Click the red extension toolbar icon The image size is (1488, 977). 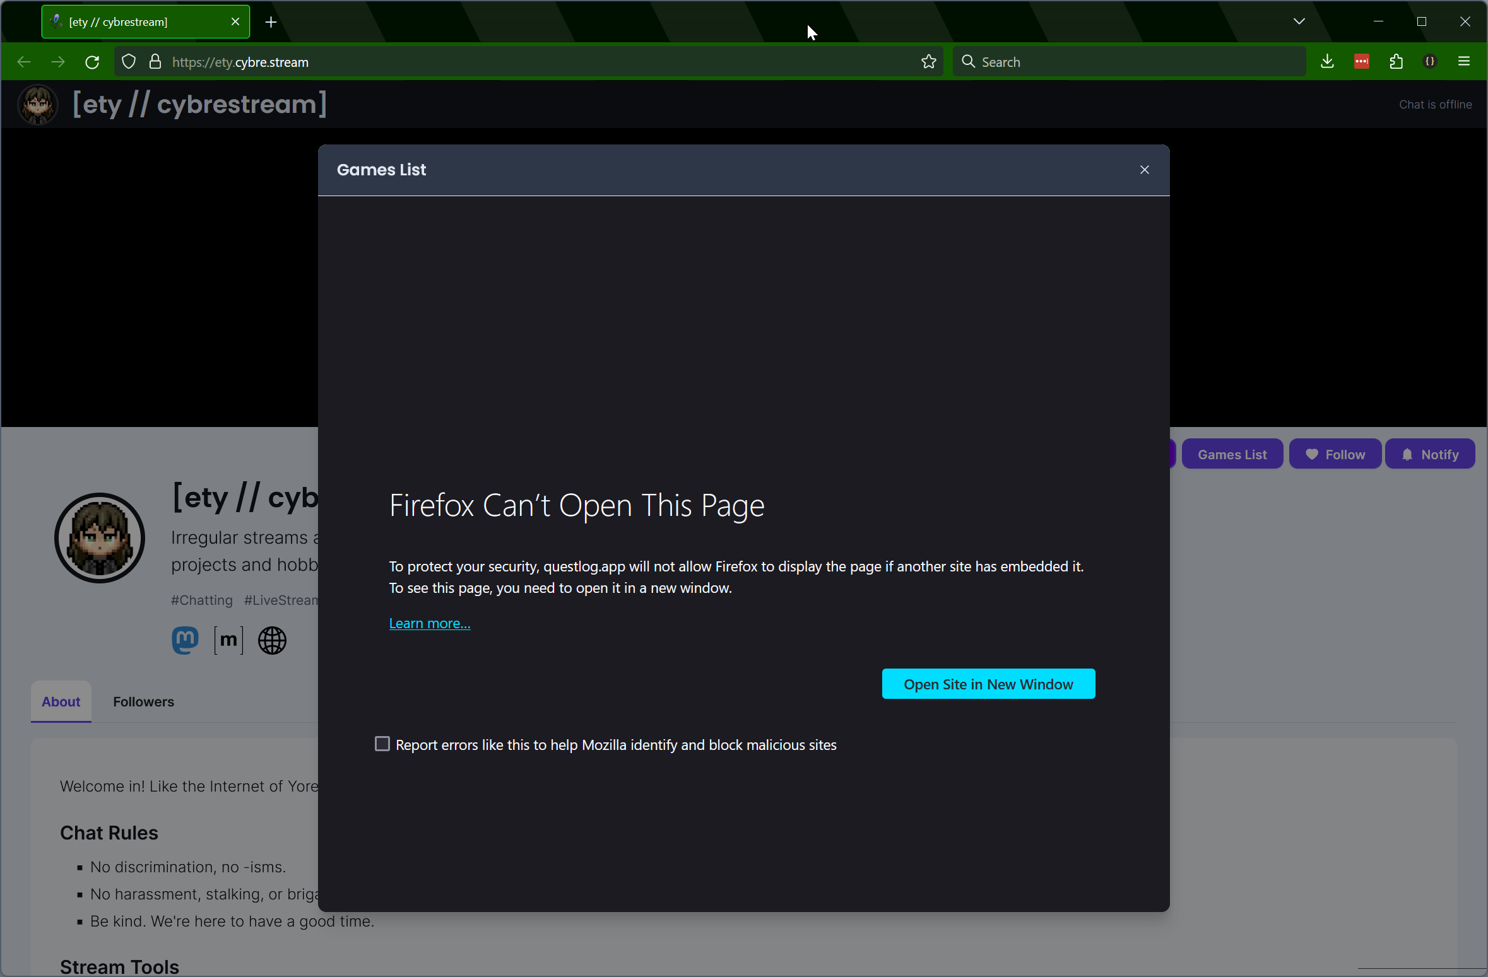coord(1361,62)
